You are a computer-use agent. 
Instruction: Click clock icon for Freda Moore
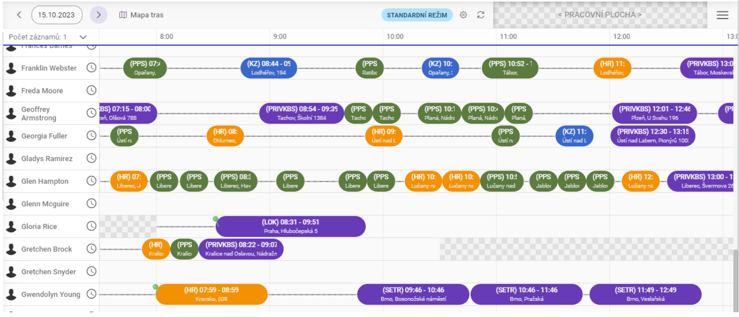pyautogui.click(x=91, y=91)
